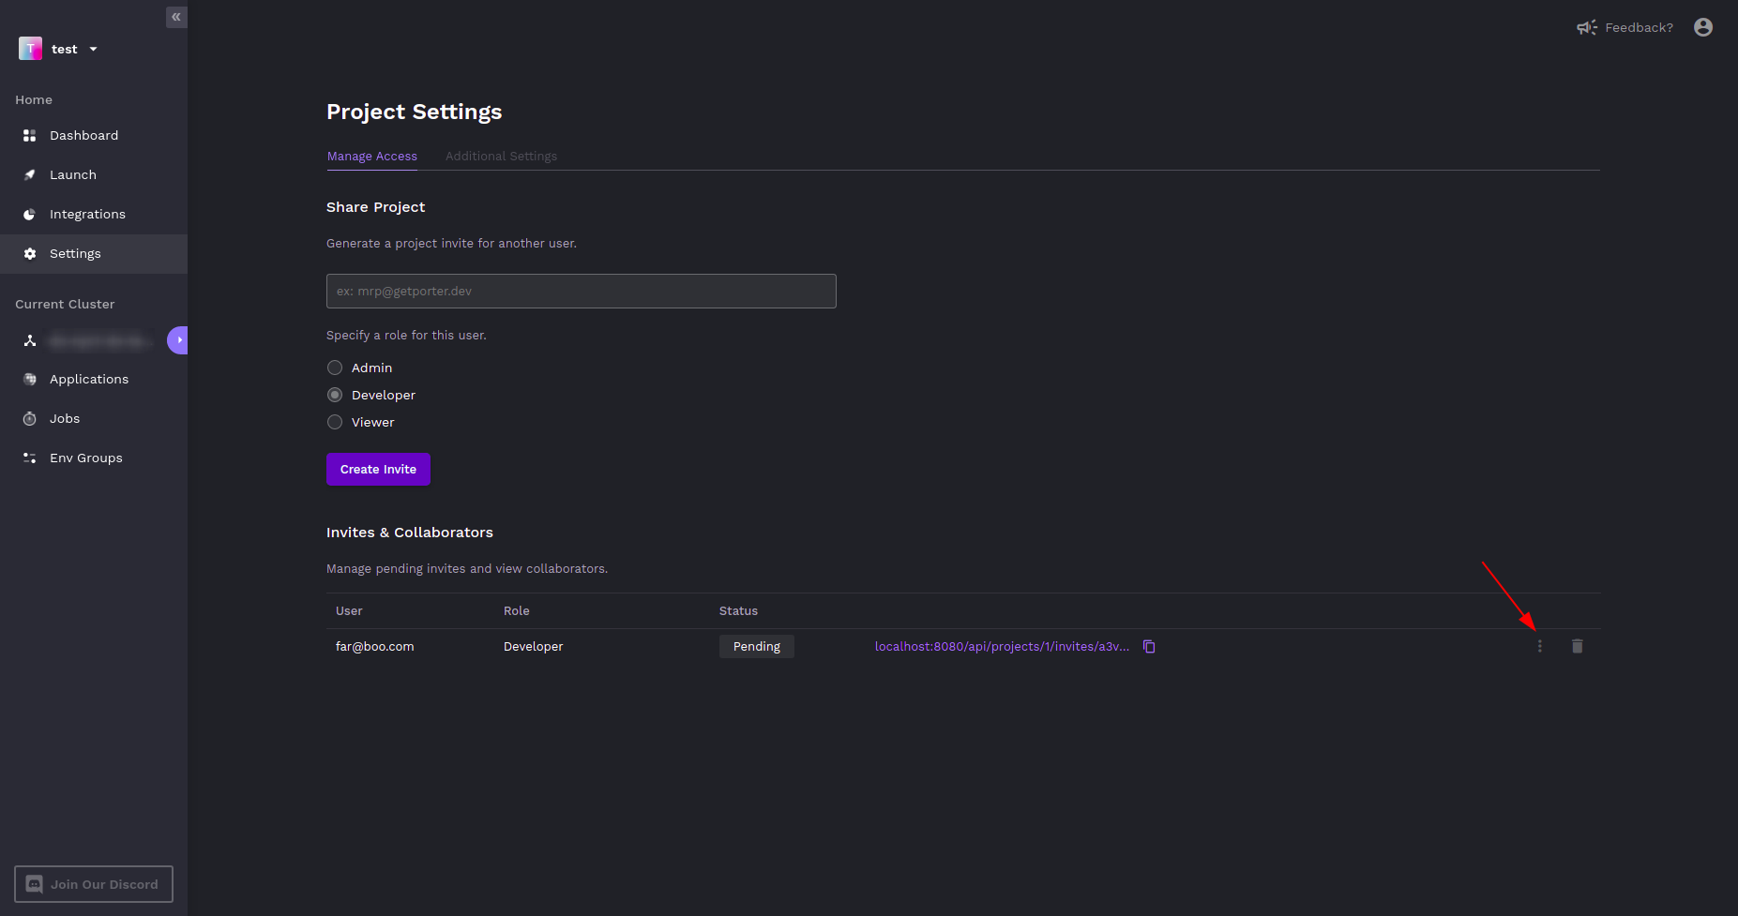Viewport: 1738px width, 916px height.
Task: Click the Join Our Discord button
Action: 94,884
